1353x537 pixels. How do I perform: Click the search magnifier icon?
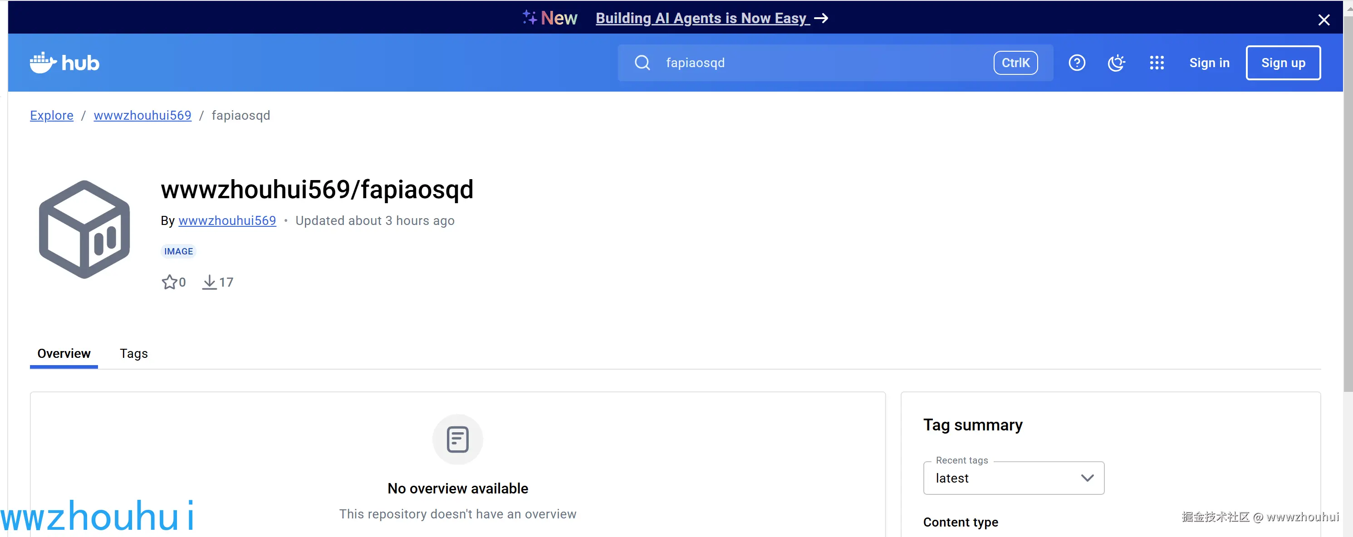(x=642, y=63)
